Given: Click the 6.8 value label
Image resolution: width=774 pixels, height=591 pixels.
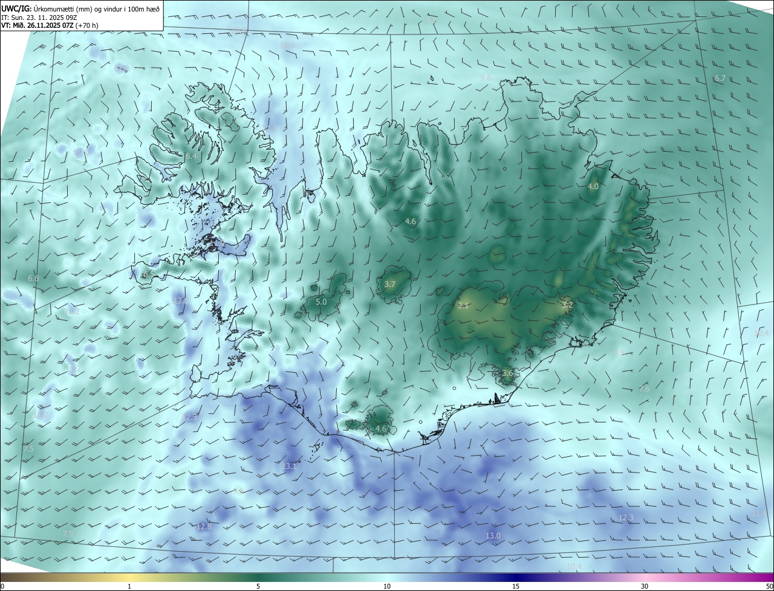Looking at the screenshot, I should tap(33, 279).
